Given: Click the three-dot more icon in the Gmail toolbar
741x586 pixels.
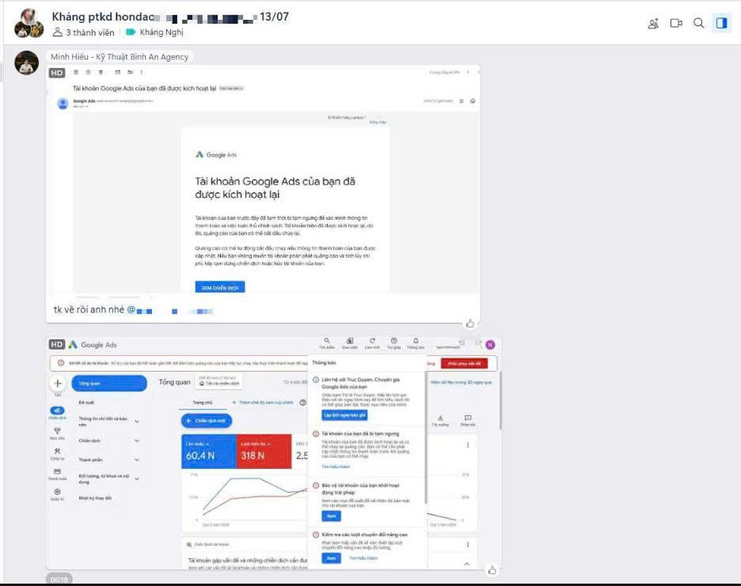Looking at the screenshot, I should coord(141,72).
